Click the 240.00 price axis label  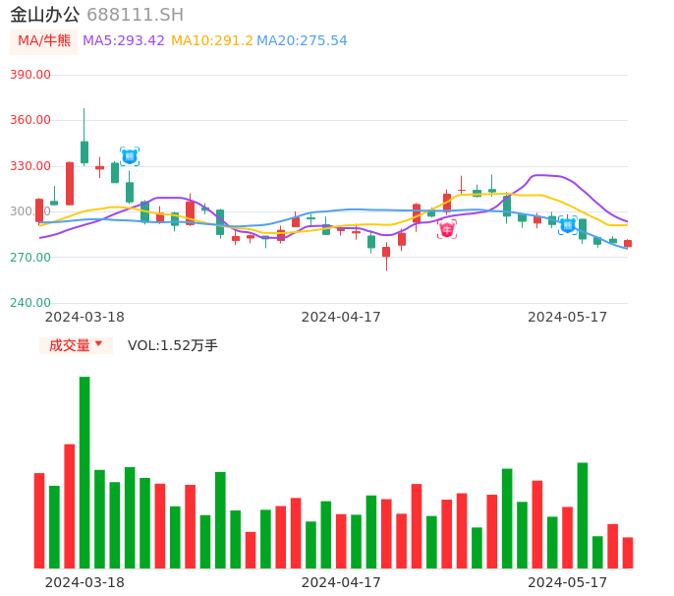pos(30,303)
